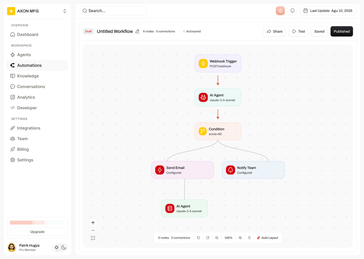The height and width of the screenshot is (259, 364).
Task: Click the Notify Team bell icon
Action: (231, 170)
